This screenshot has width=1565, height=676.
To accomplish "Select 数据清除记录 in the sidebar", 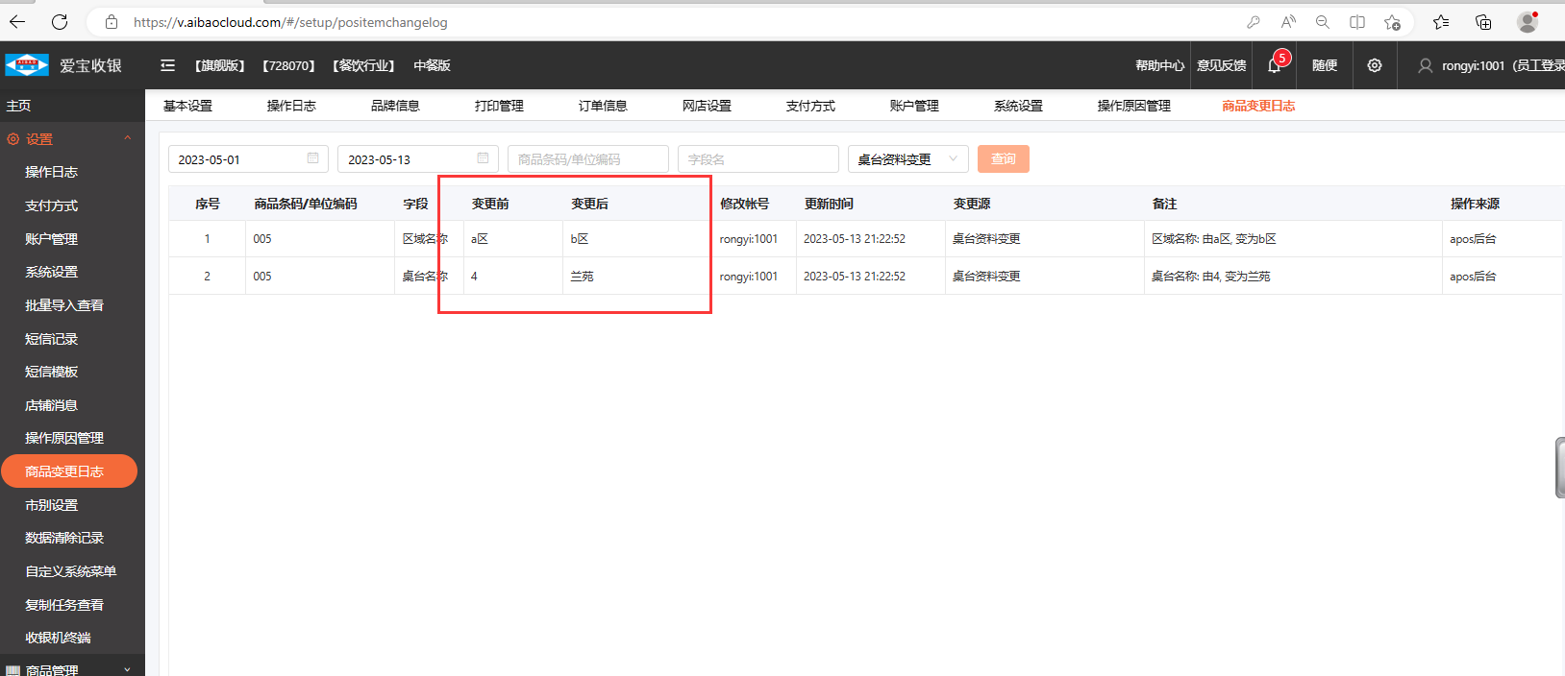I will click(64, 538).
